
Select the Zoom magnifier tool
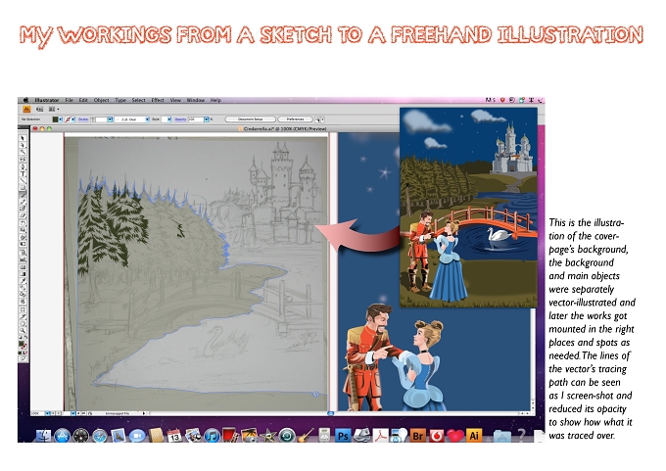pyautogui.click(x=23, y=332)
